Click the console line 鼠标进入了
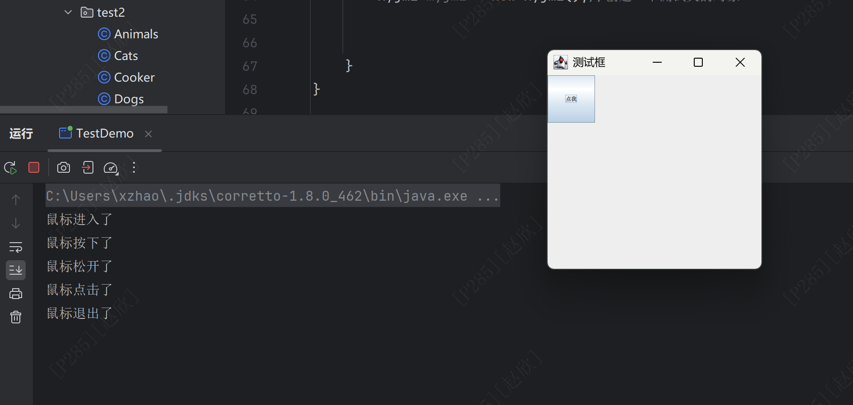The height and width of the screenshot is (405, 853). (x=79, y=220)
